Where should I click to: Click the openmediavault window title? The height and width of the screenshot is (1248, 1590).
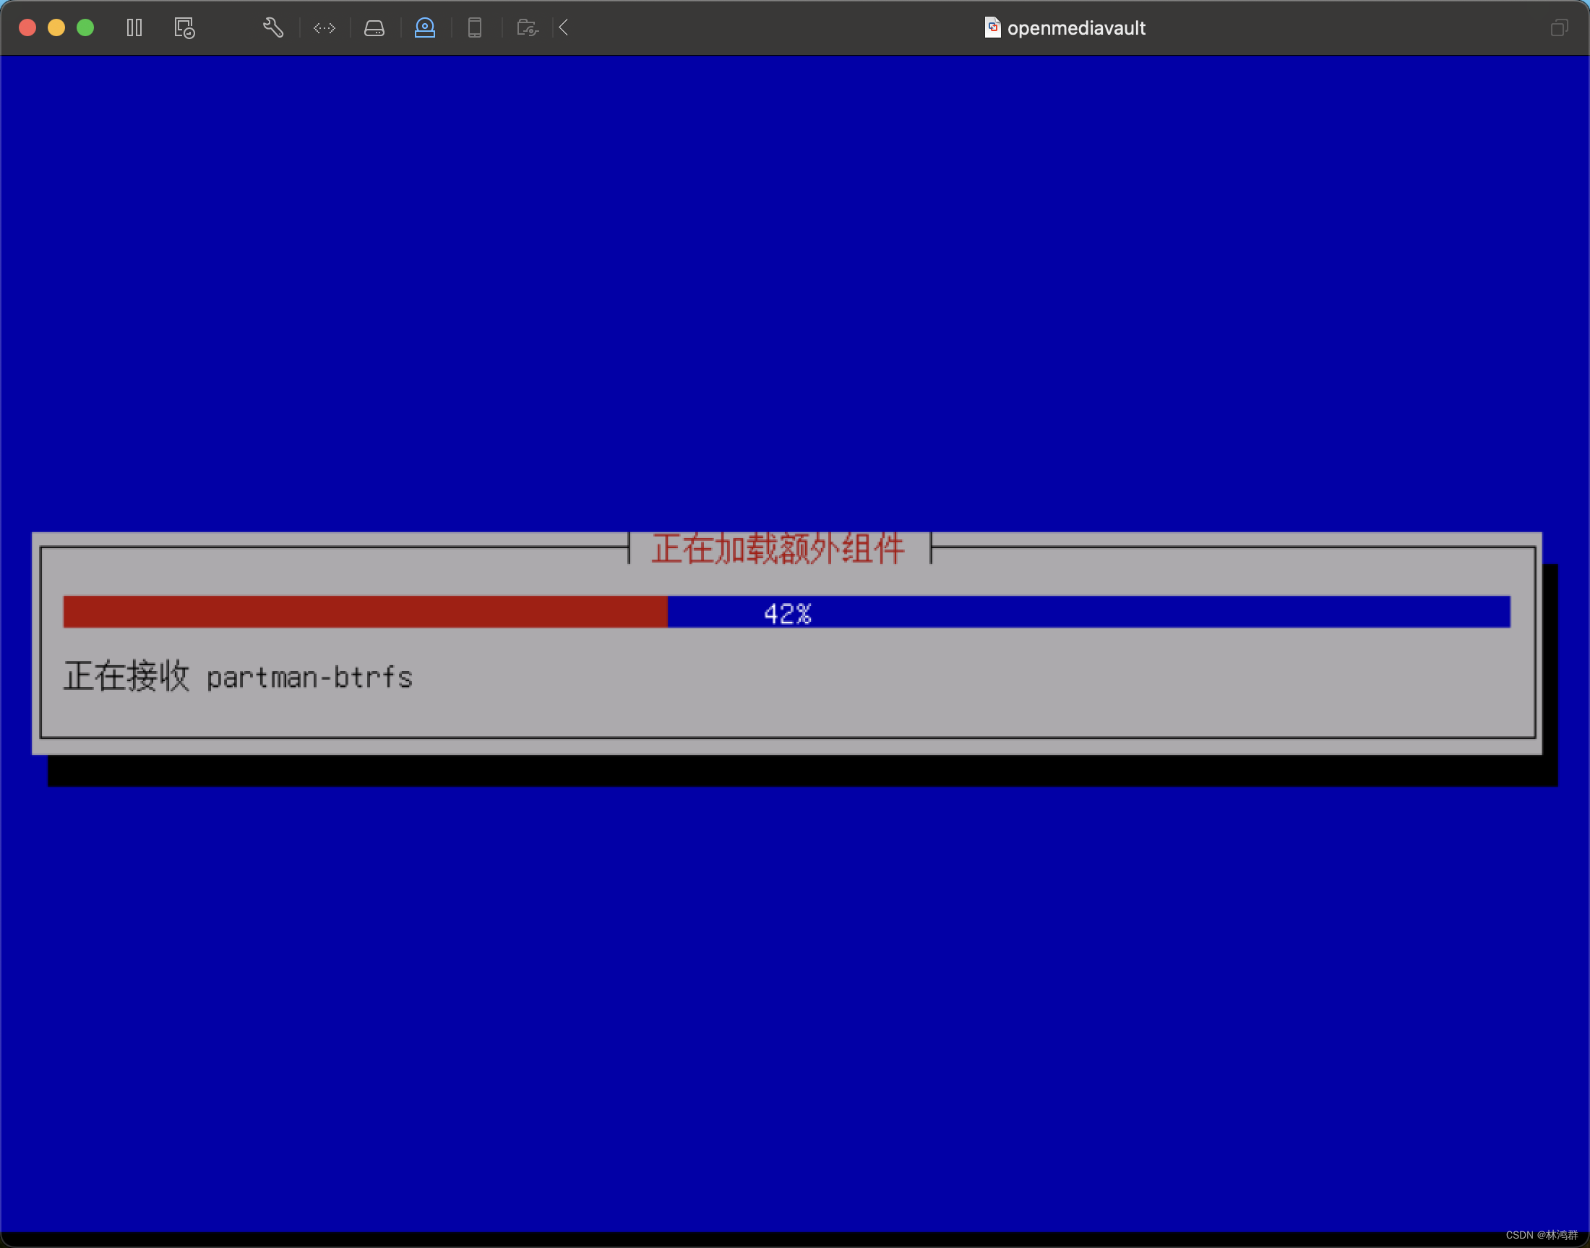pyautogui.click(x=1075, y=27)
